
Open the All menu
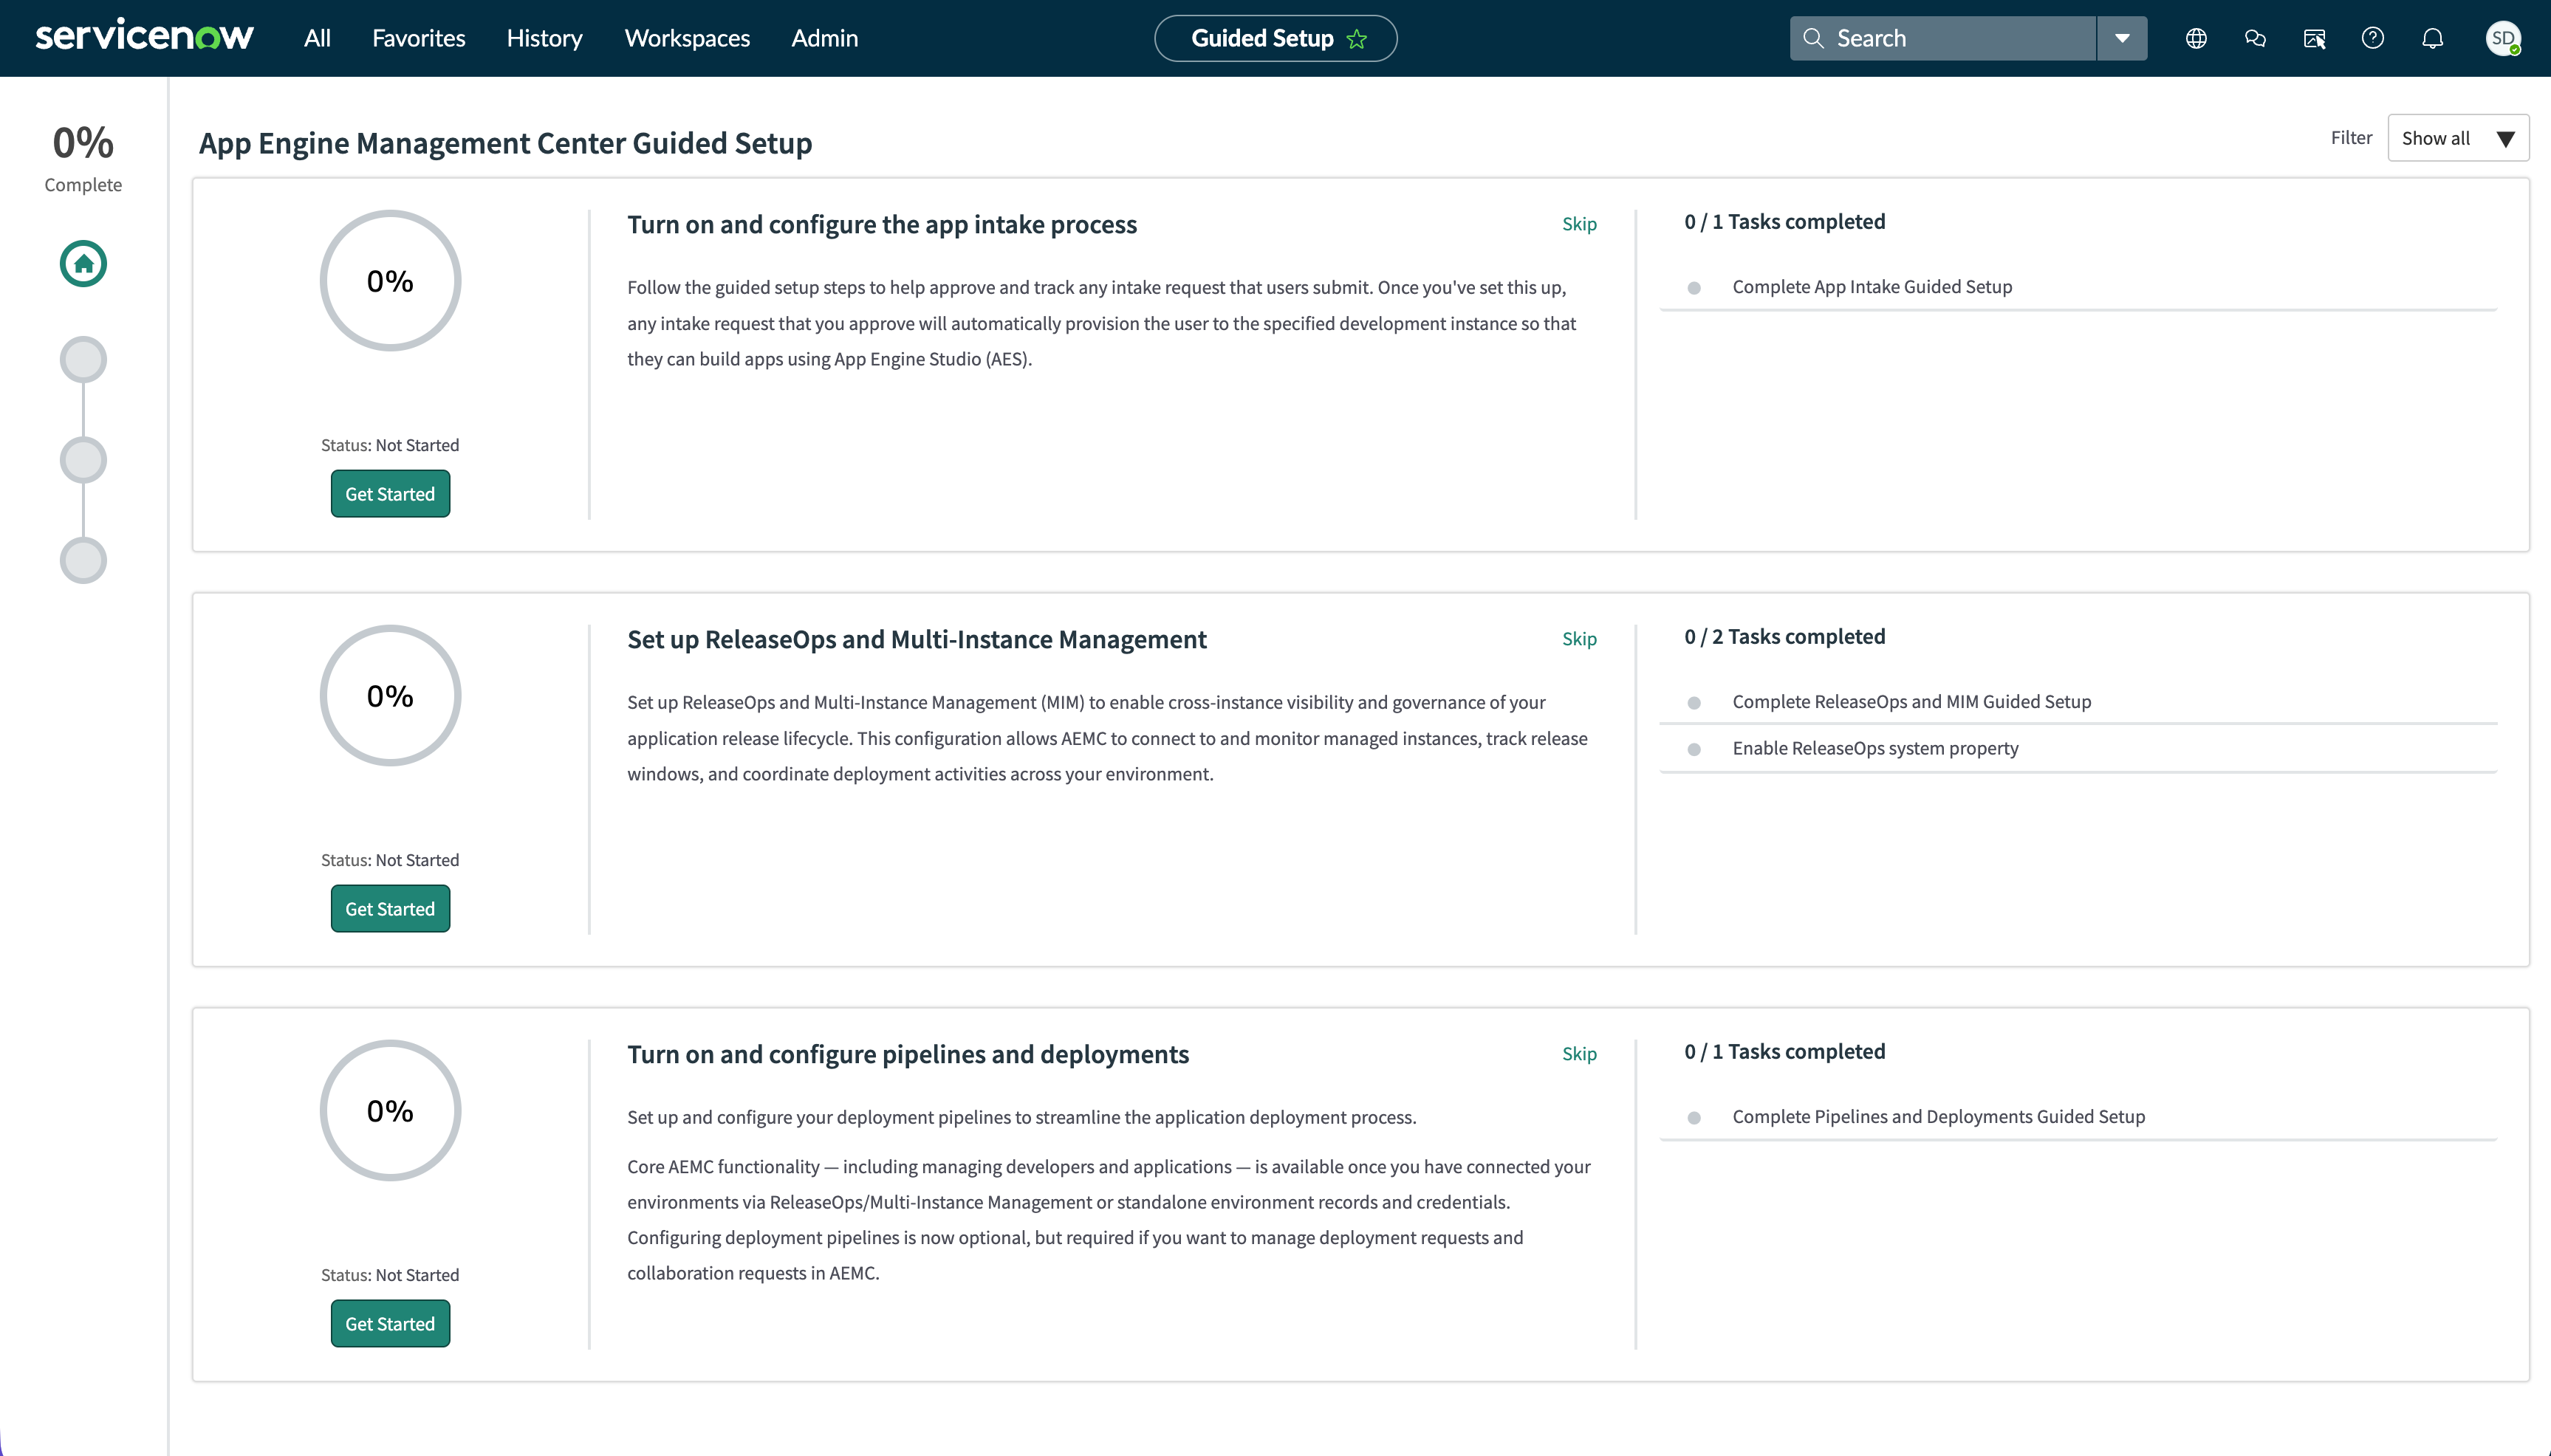tap(317, 38)
